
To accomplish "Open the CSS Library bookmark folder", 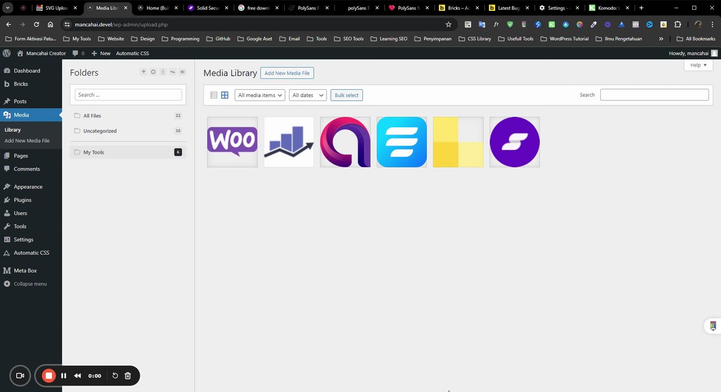I will pos(475,39).
